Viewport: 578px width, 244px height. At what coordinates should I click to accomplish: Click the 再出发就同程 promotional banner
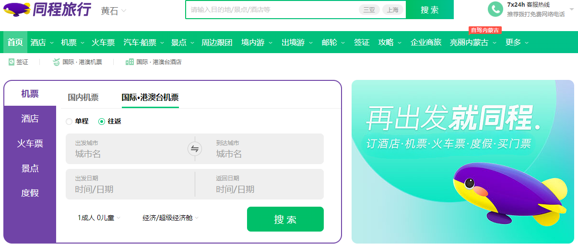point(463,162)
